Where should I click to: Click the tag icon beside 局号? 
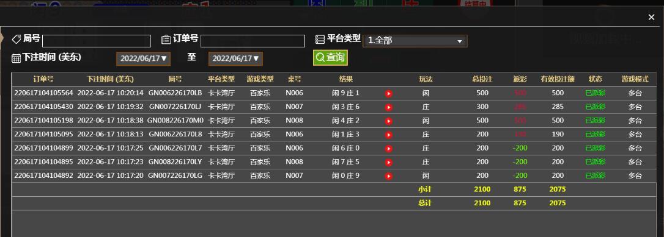coord(16,39)
